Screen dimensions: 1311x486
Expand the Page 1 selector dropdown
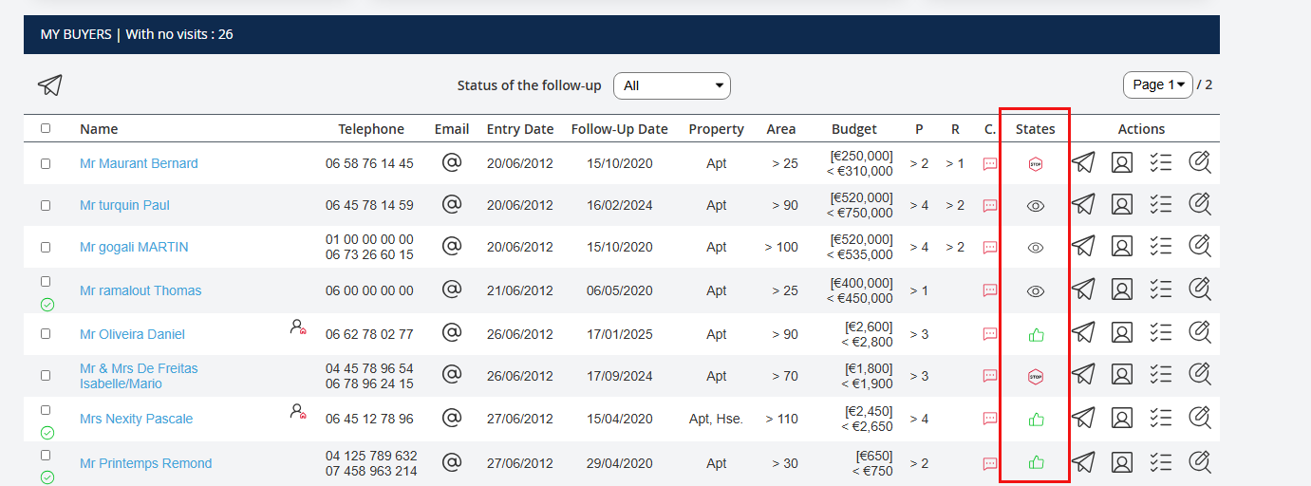tap(1157, 84)
